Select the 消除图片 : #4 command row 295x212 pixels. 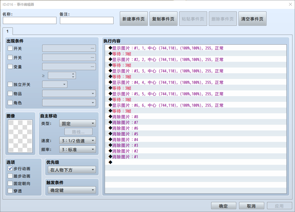point(196,140)
